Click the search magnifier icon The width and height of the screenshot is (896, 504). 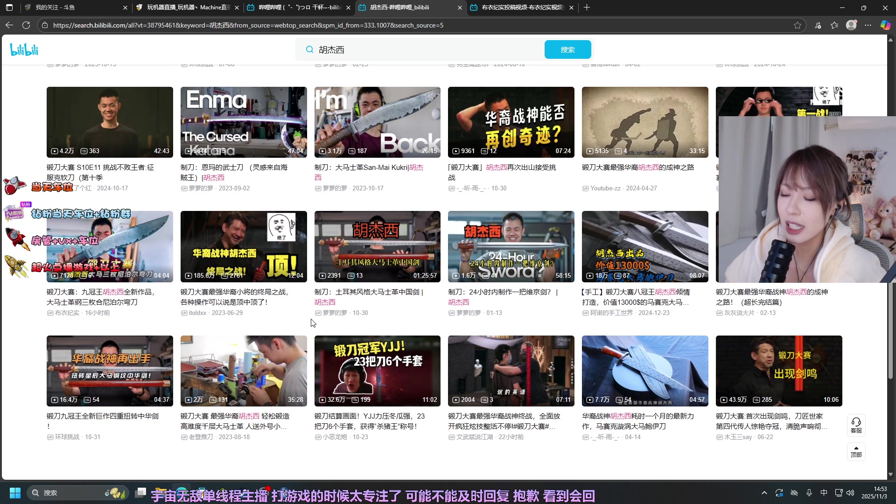coord(309,49)
